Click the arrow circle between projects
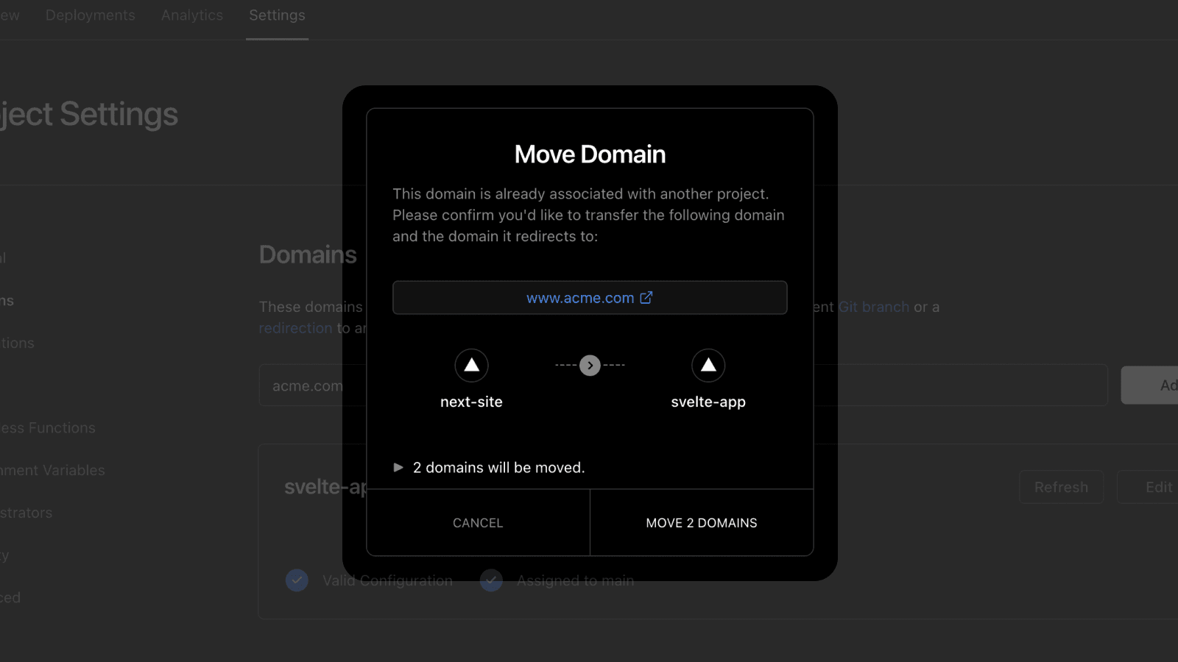This screenshot has height=662, width=1178. [x=590, y=366]
